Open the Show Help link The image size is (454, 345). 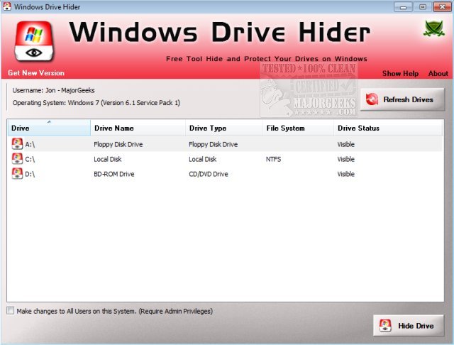tap(400, 73)
